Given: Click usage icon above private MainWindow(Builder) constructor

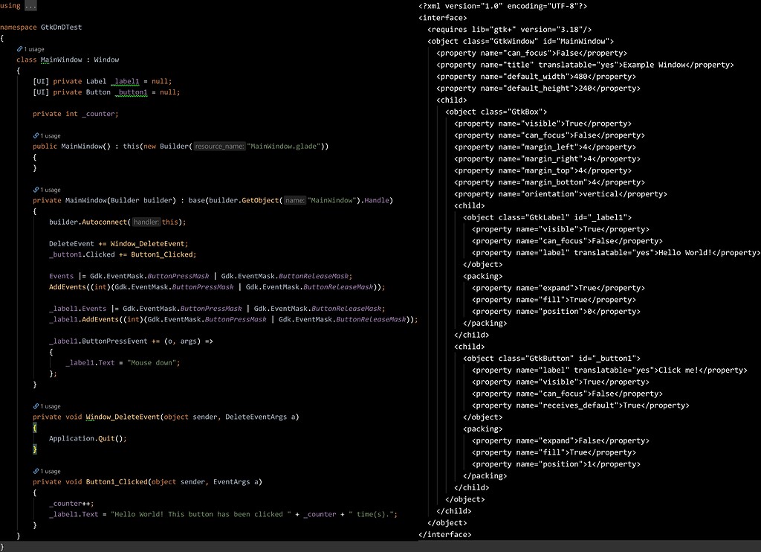Looking at the screenshot, I should (x=36, y=190).
